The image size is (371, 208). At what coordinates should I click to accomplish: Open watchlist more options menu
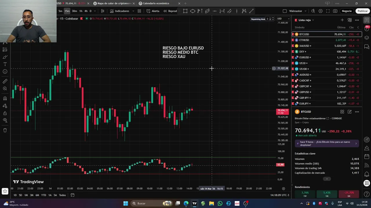(357, 20)
